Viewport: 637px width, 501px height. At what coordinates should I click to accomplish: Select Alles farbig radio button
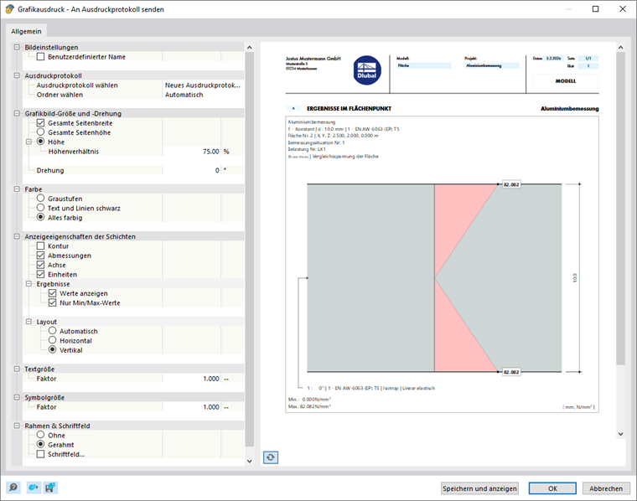pyautogui.click(x=40, y=217)
